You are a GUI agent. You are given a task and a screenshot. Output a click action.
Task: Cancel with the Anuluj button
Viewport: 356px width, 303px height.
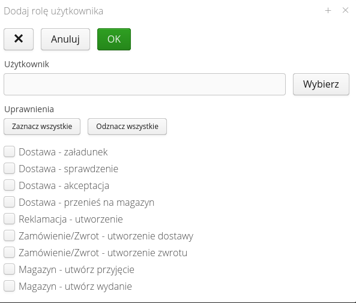coord(65,39)
